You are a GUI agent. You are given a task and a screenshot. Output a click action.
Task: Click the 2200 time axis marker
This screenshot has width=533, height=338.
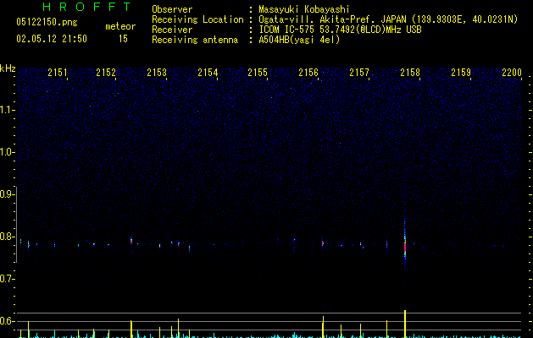pyautogui.click(x=512, y=73)
